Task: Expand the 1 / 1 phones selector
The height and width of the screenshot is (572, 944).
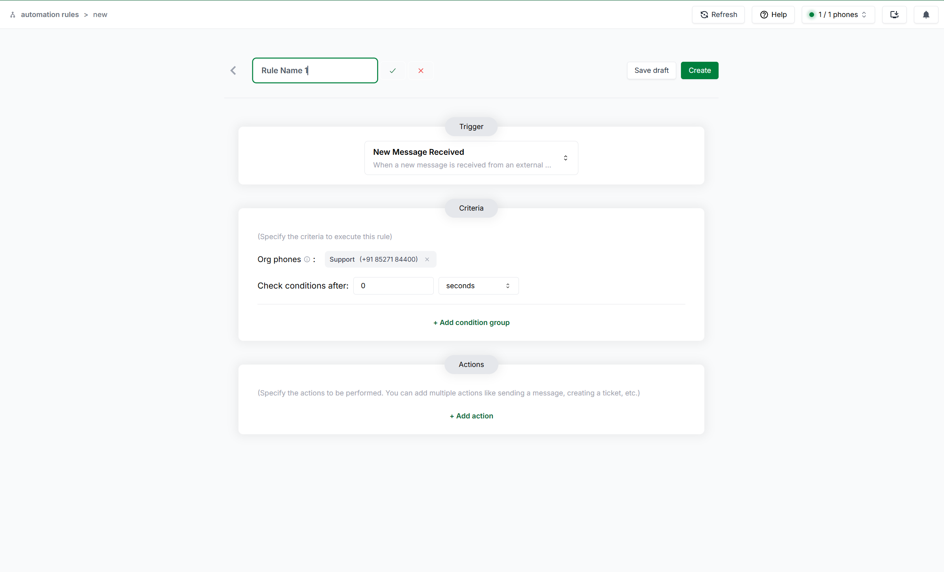Action: (x=838, y=15)
